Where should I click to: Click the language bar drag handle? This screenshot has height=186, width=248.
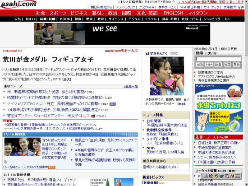click(202, 176)
